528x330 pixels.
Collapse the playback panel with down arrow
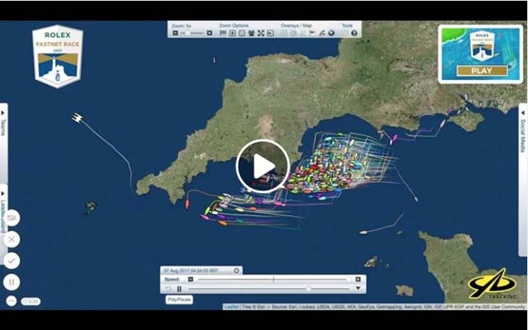coord(357,289)
